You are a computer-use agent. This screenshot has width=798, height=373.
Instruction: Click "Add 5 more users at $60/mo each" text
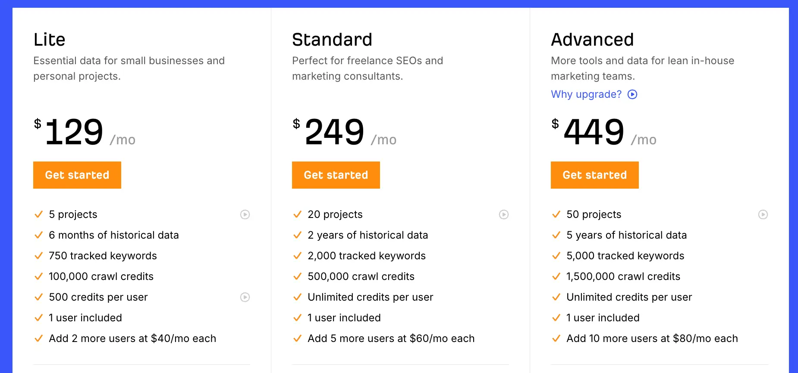pos(391,338)
